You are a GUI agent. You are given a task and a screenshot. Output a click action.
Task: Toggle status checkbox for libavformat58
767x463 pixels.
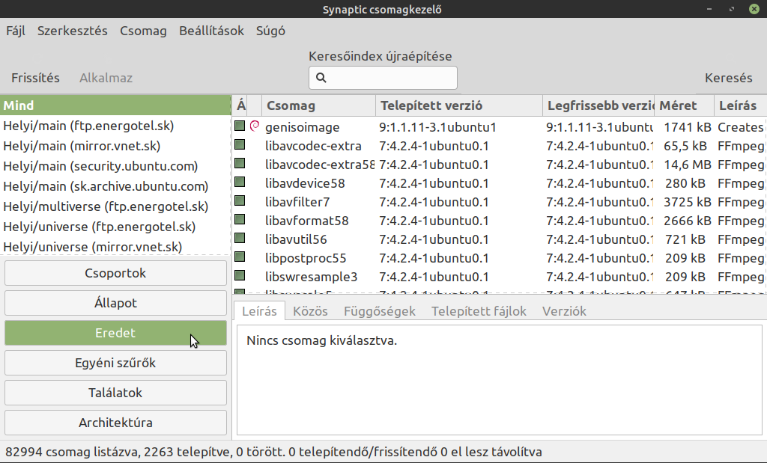point(240,219)
